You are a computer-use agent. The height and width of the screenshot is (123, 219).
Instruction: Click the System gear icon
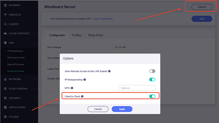click(5, 117)
